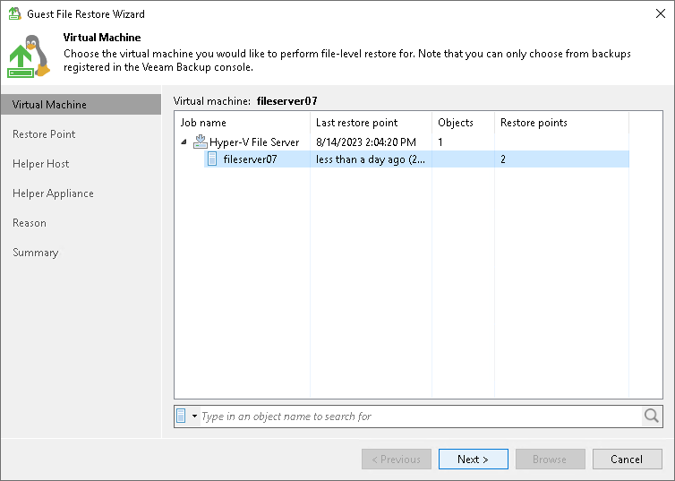The width and height of the screenshot is (675, 481).
Task: Click the 'less than a day ago' cell
Action: 371,159
